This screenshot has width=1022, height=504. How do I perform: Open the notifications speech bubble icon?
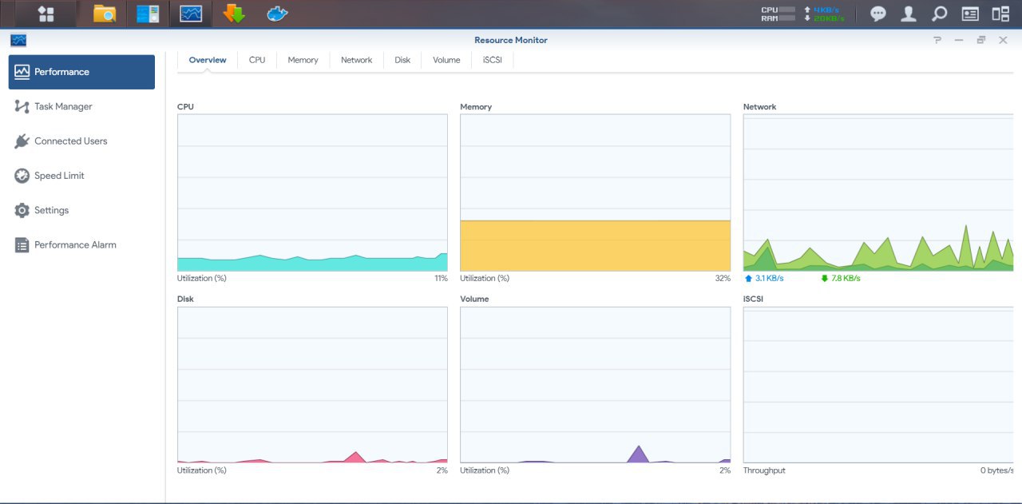click(877, 14)
